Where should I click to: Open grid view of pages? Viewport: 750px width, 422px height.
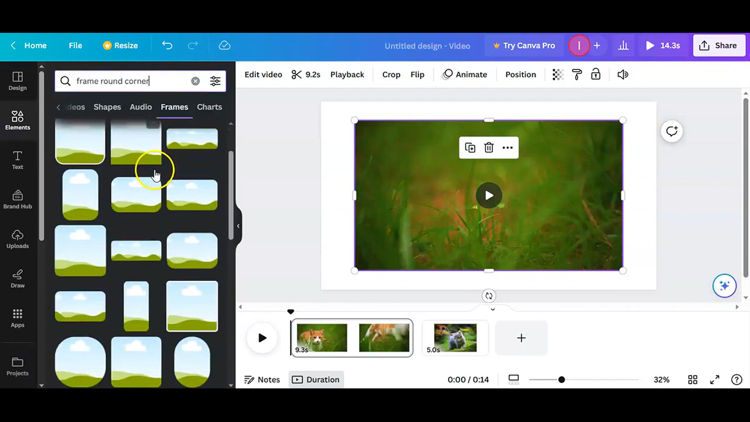tap(693, 379)
